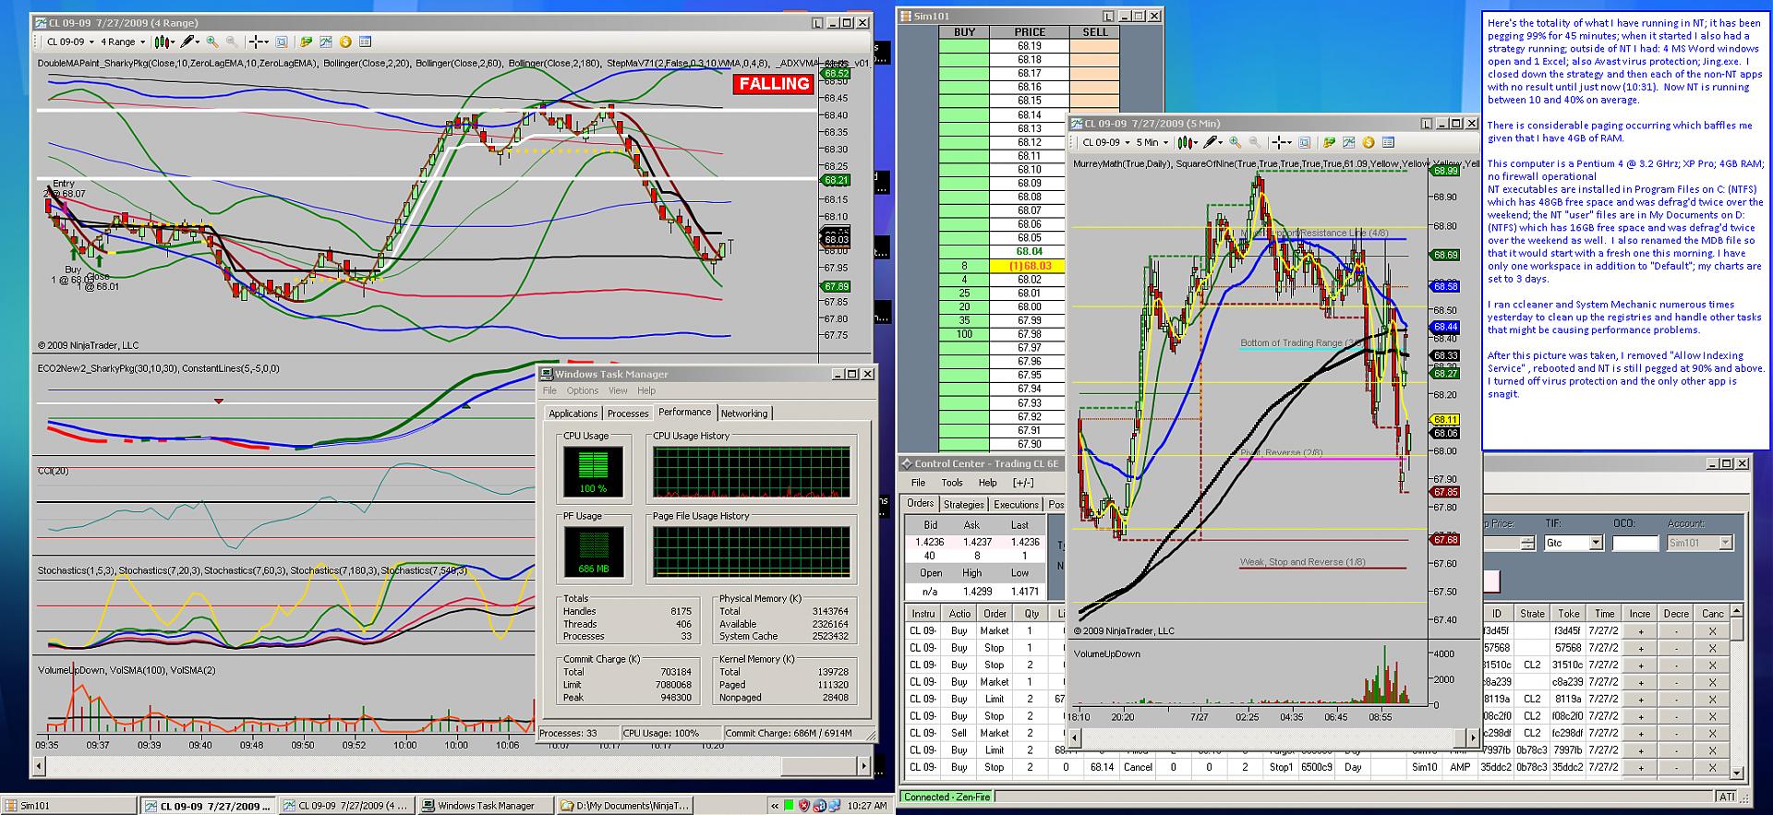
Task: Open the Executions tab in Control Center
Action: [1016, 505]
